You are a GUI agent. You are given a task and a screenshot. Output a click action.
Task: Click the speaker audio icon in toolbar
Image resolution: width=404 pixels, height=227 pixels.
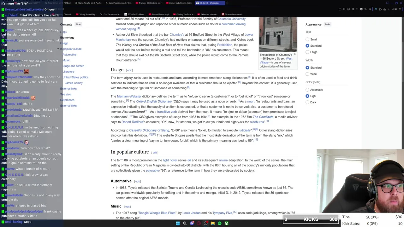376,9
